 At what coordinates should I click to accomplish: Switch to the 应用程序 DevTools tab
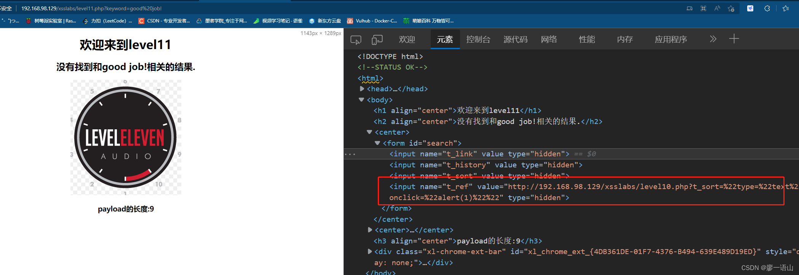671,40
